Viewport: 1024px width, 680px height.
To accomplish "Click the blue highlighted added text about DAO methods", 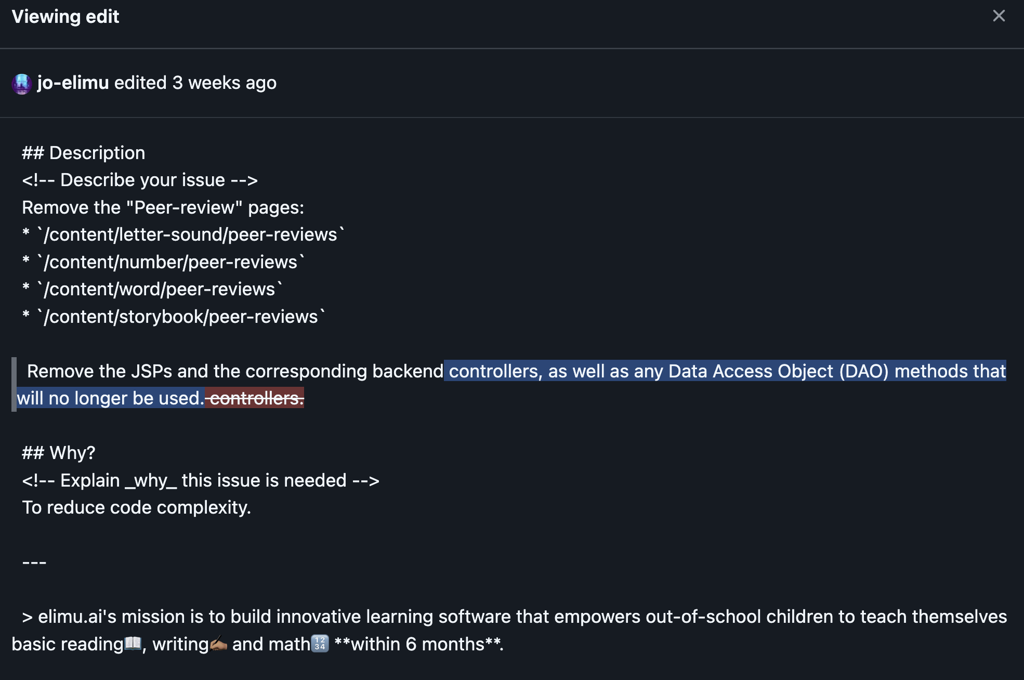I will (725, 371).
